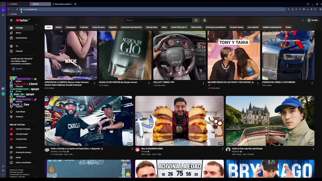Viewport: 322px width, 181px height.
Task: Open Aprendizaje in the sidebar
Action: (x=21, y=112)
